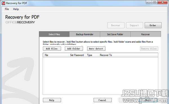
Task: Click the Next button
Action: [148, 100]
